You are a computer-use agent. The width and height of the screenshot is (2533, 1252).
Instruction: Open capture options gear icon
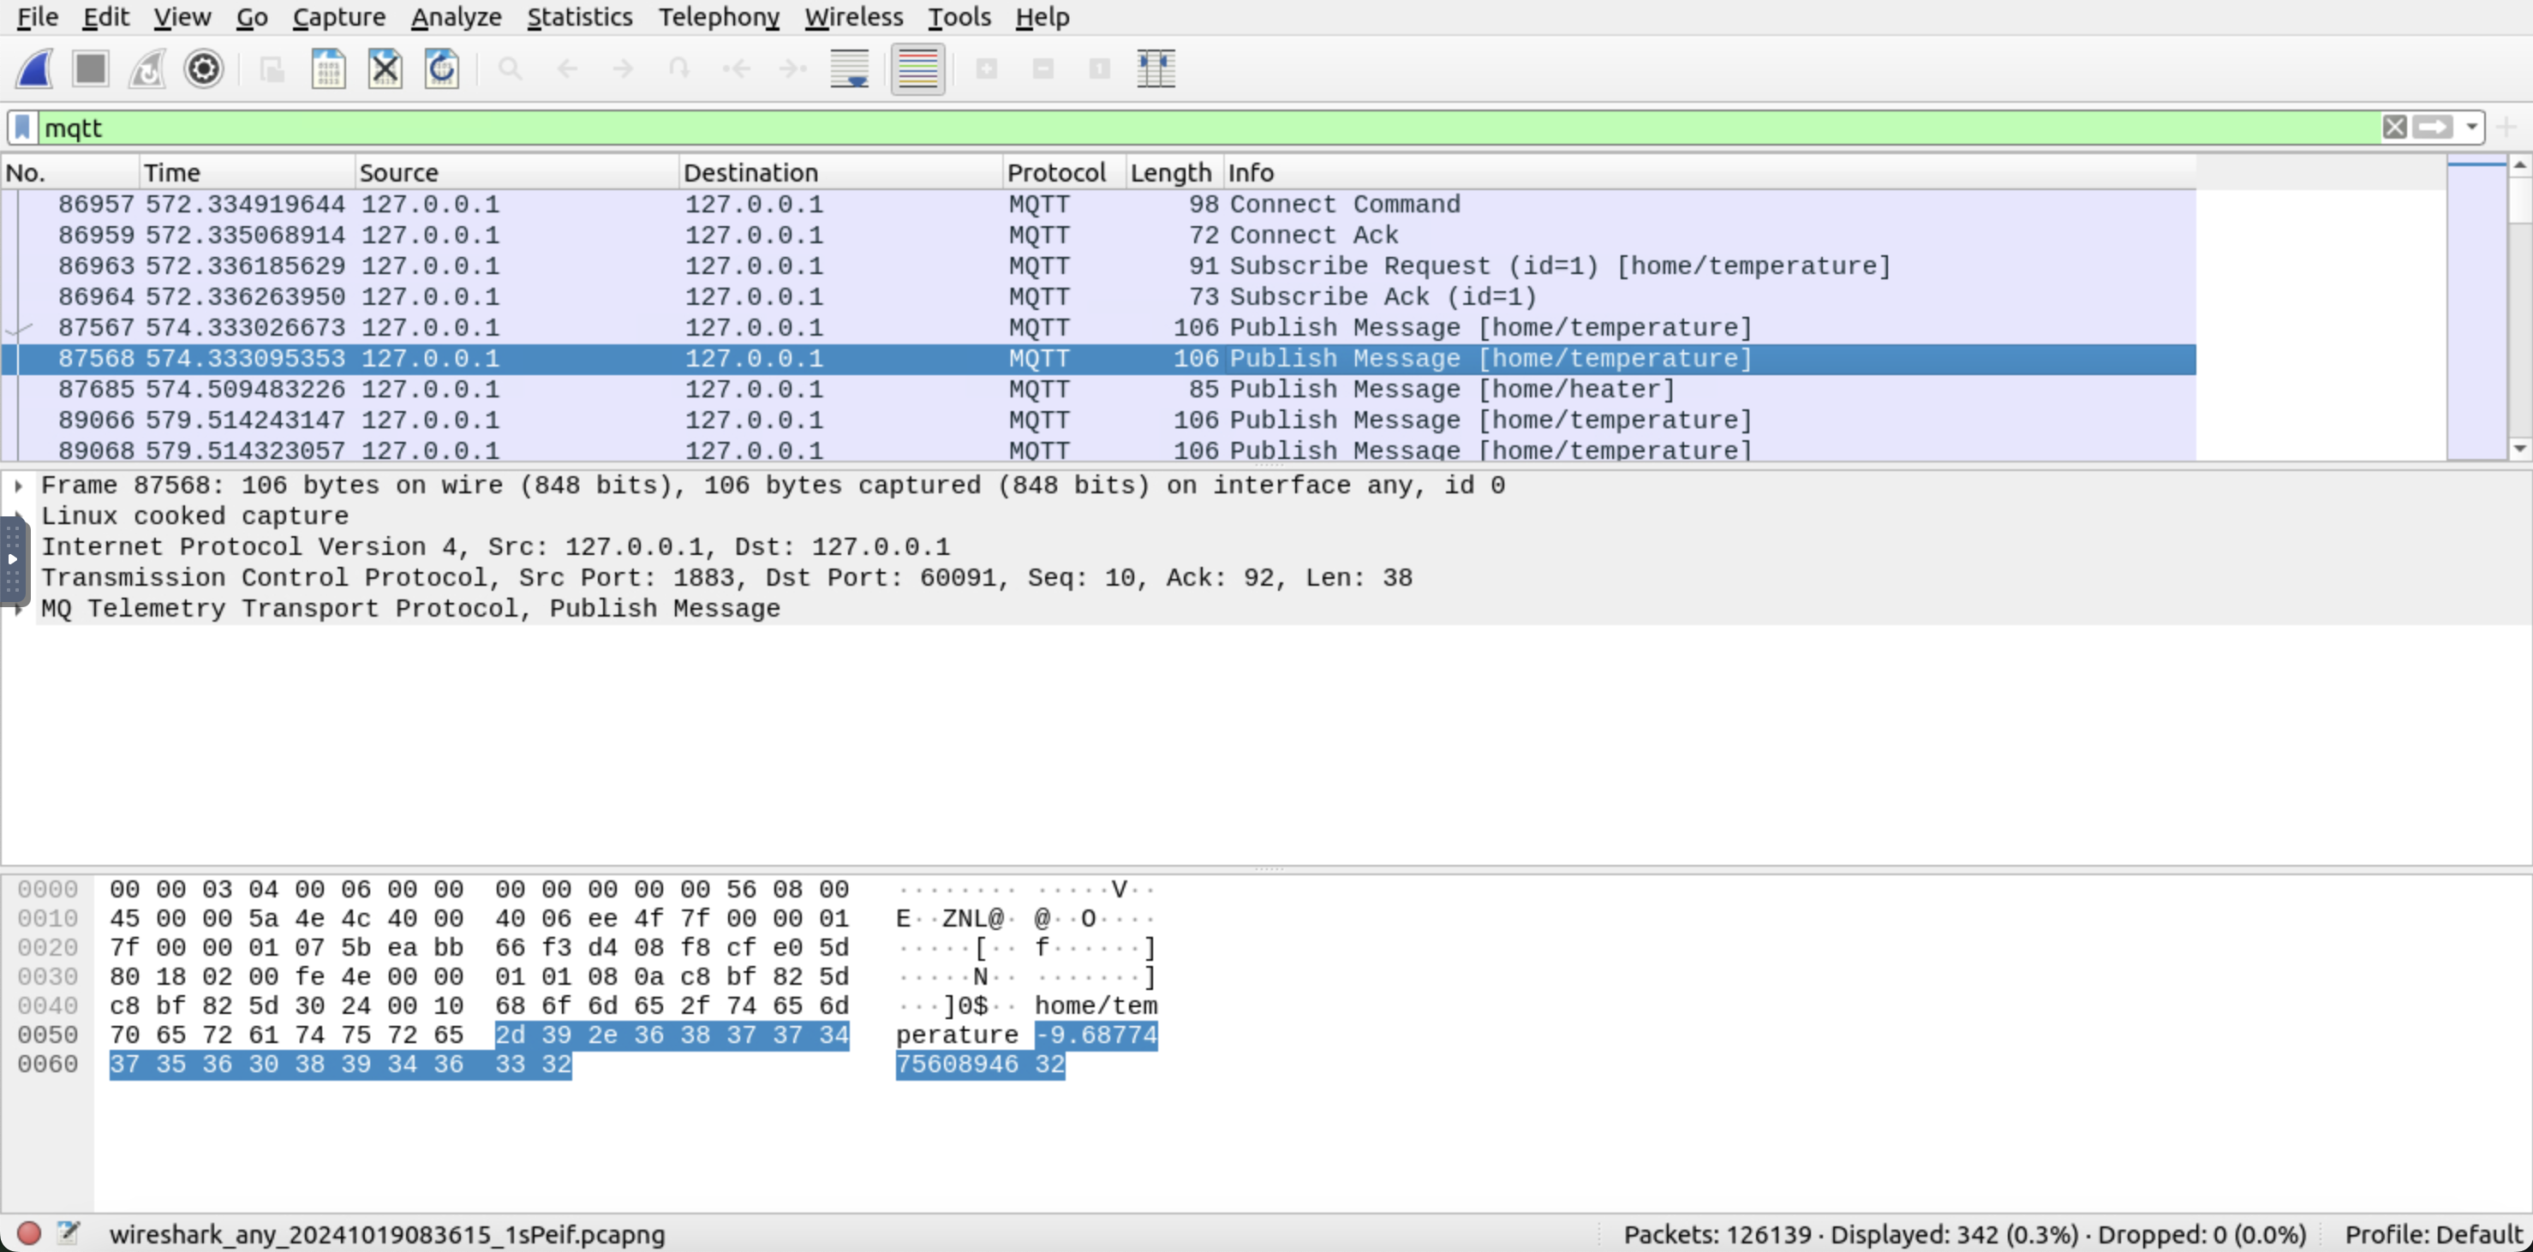point(204,69)
